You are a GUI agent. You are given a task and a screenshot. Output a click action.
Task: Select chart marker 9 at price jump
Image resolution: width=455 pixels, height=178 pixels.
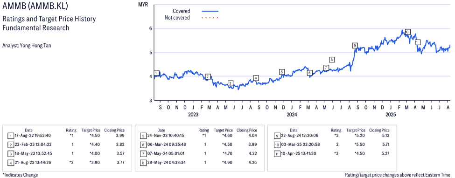coord(355,46)
